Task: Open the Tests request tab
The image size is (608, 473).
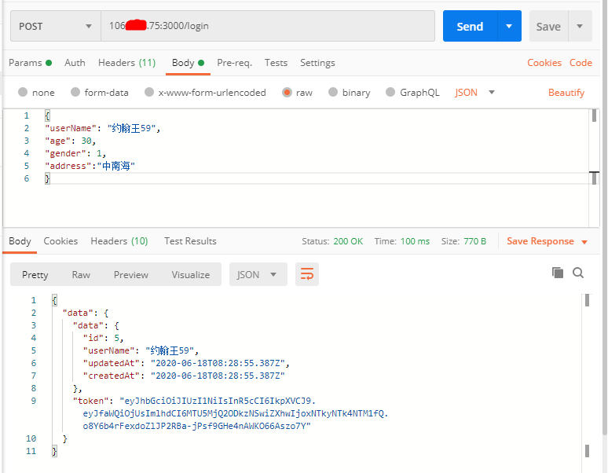Action: pos(276,63)
